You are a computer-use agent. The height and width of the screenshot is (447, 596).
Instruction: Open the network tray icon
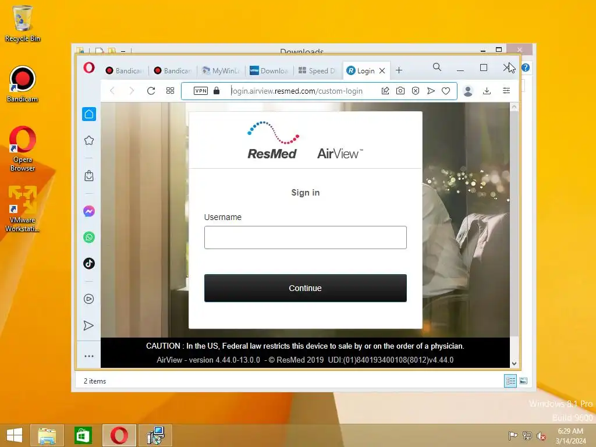click(527, 435)
